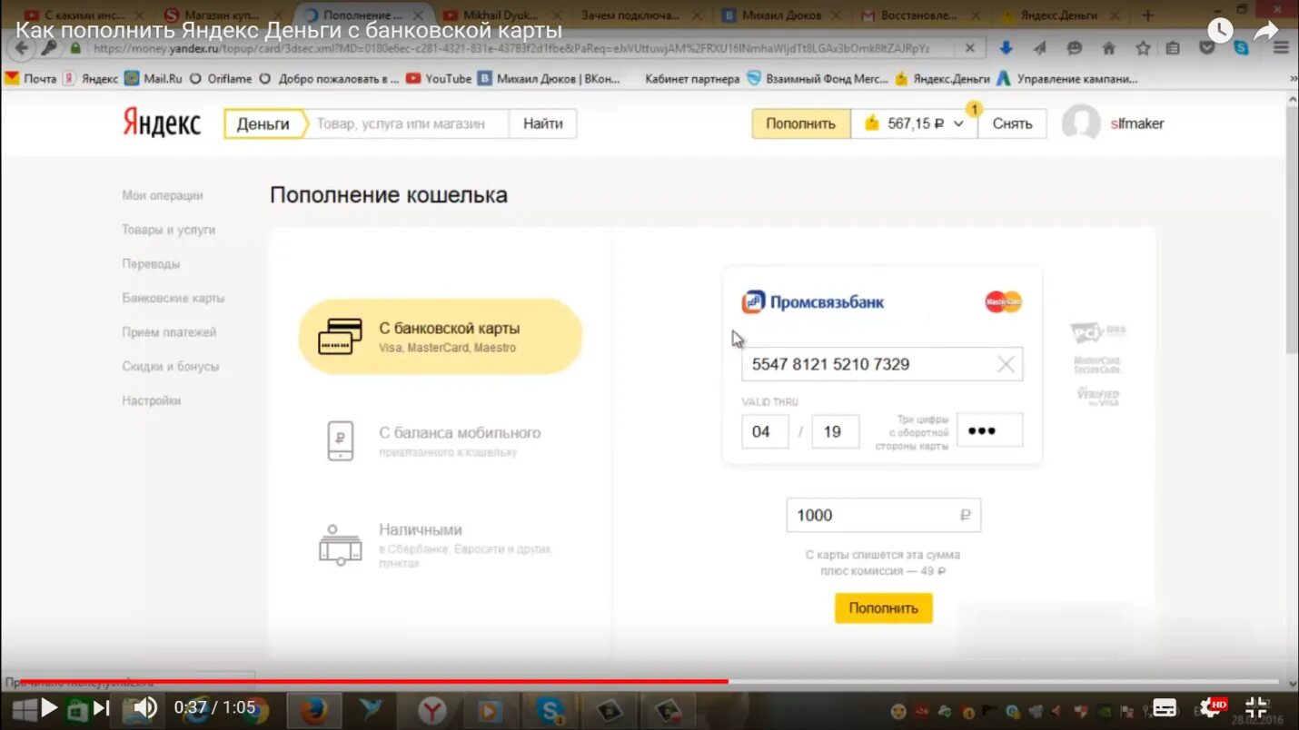
Task: Switch to the Михаил Дюков VK browser tab
Action: click(781, 15)
